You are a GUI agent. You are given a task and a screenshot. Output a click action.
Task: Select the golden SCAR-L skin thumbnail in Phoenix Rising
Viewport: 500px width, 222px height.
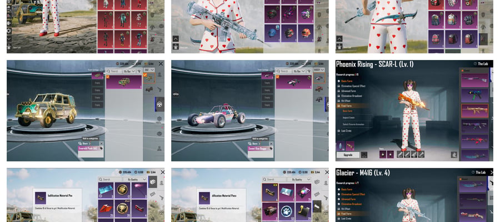click(x=474, y=110)
